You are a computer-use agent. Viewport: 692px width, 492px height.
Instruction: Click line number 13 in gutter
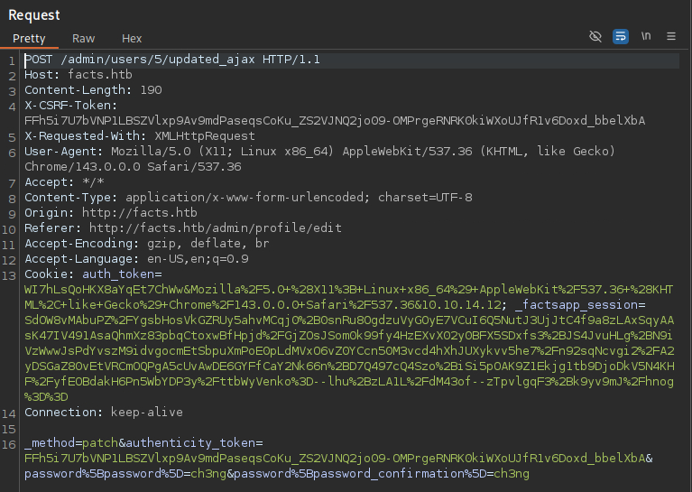(x=9, y=275)
